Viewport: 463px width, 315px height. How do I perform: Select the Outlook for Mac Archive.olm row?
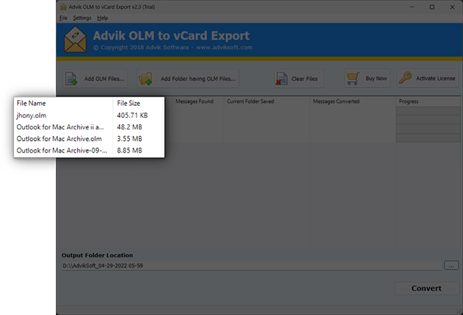coord(89,139)
